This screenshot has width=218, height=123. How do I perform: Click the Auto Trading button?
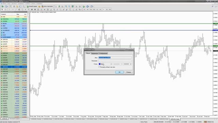coord(47,6)
